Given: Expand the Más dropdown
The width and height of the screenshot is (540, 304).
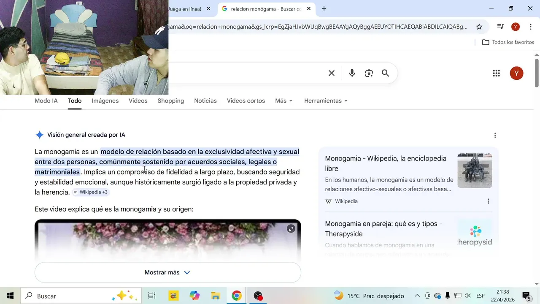Looking at the screenshot, I should [284, 101].
